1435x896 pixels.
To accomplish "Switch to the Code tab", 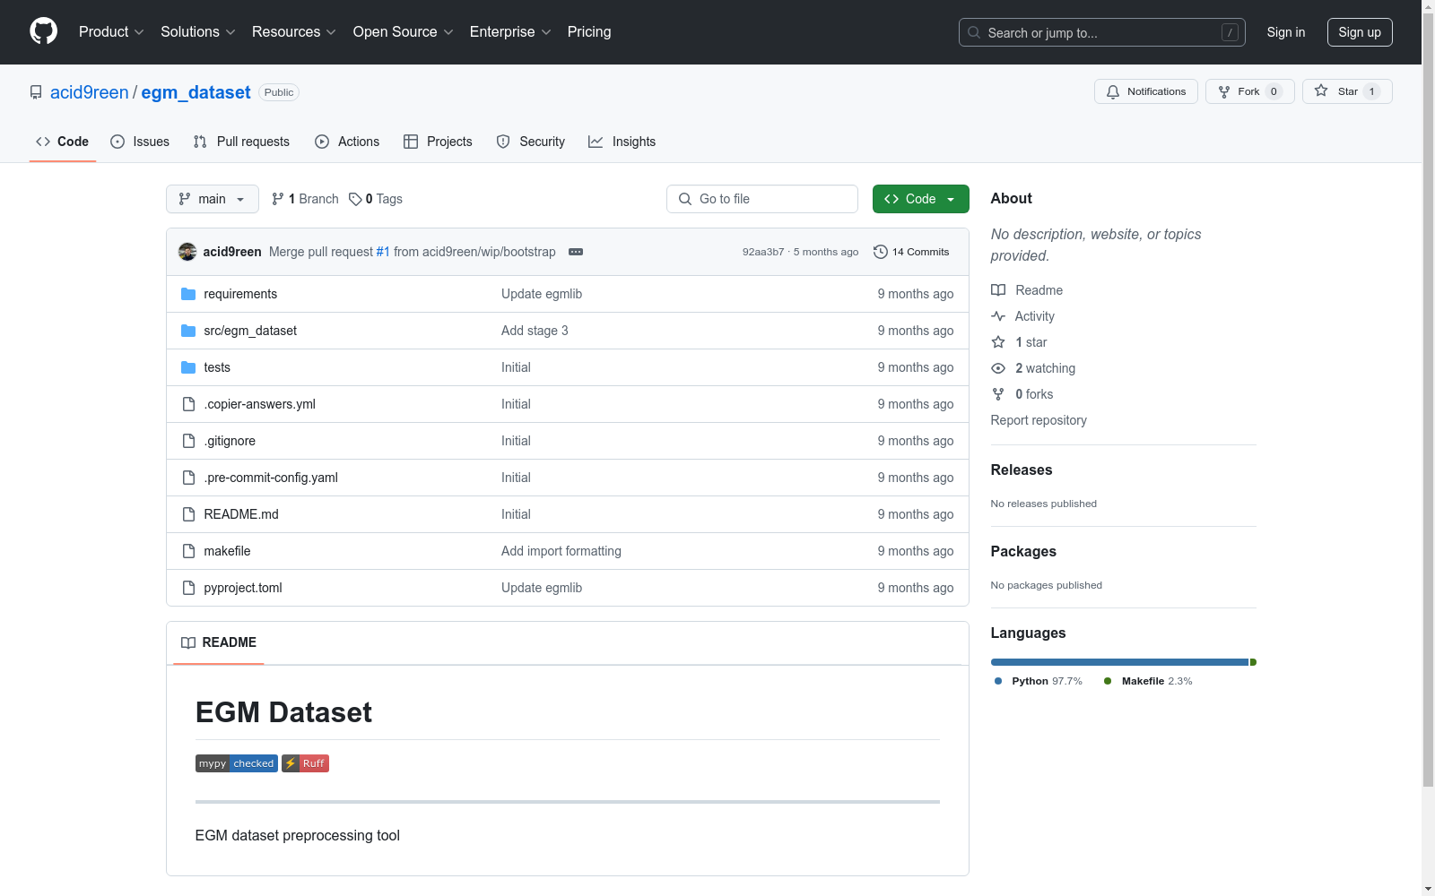I will click(x=63, y=142).
